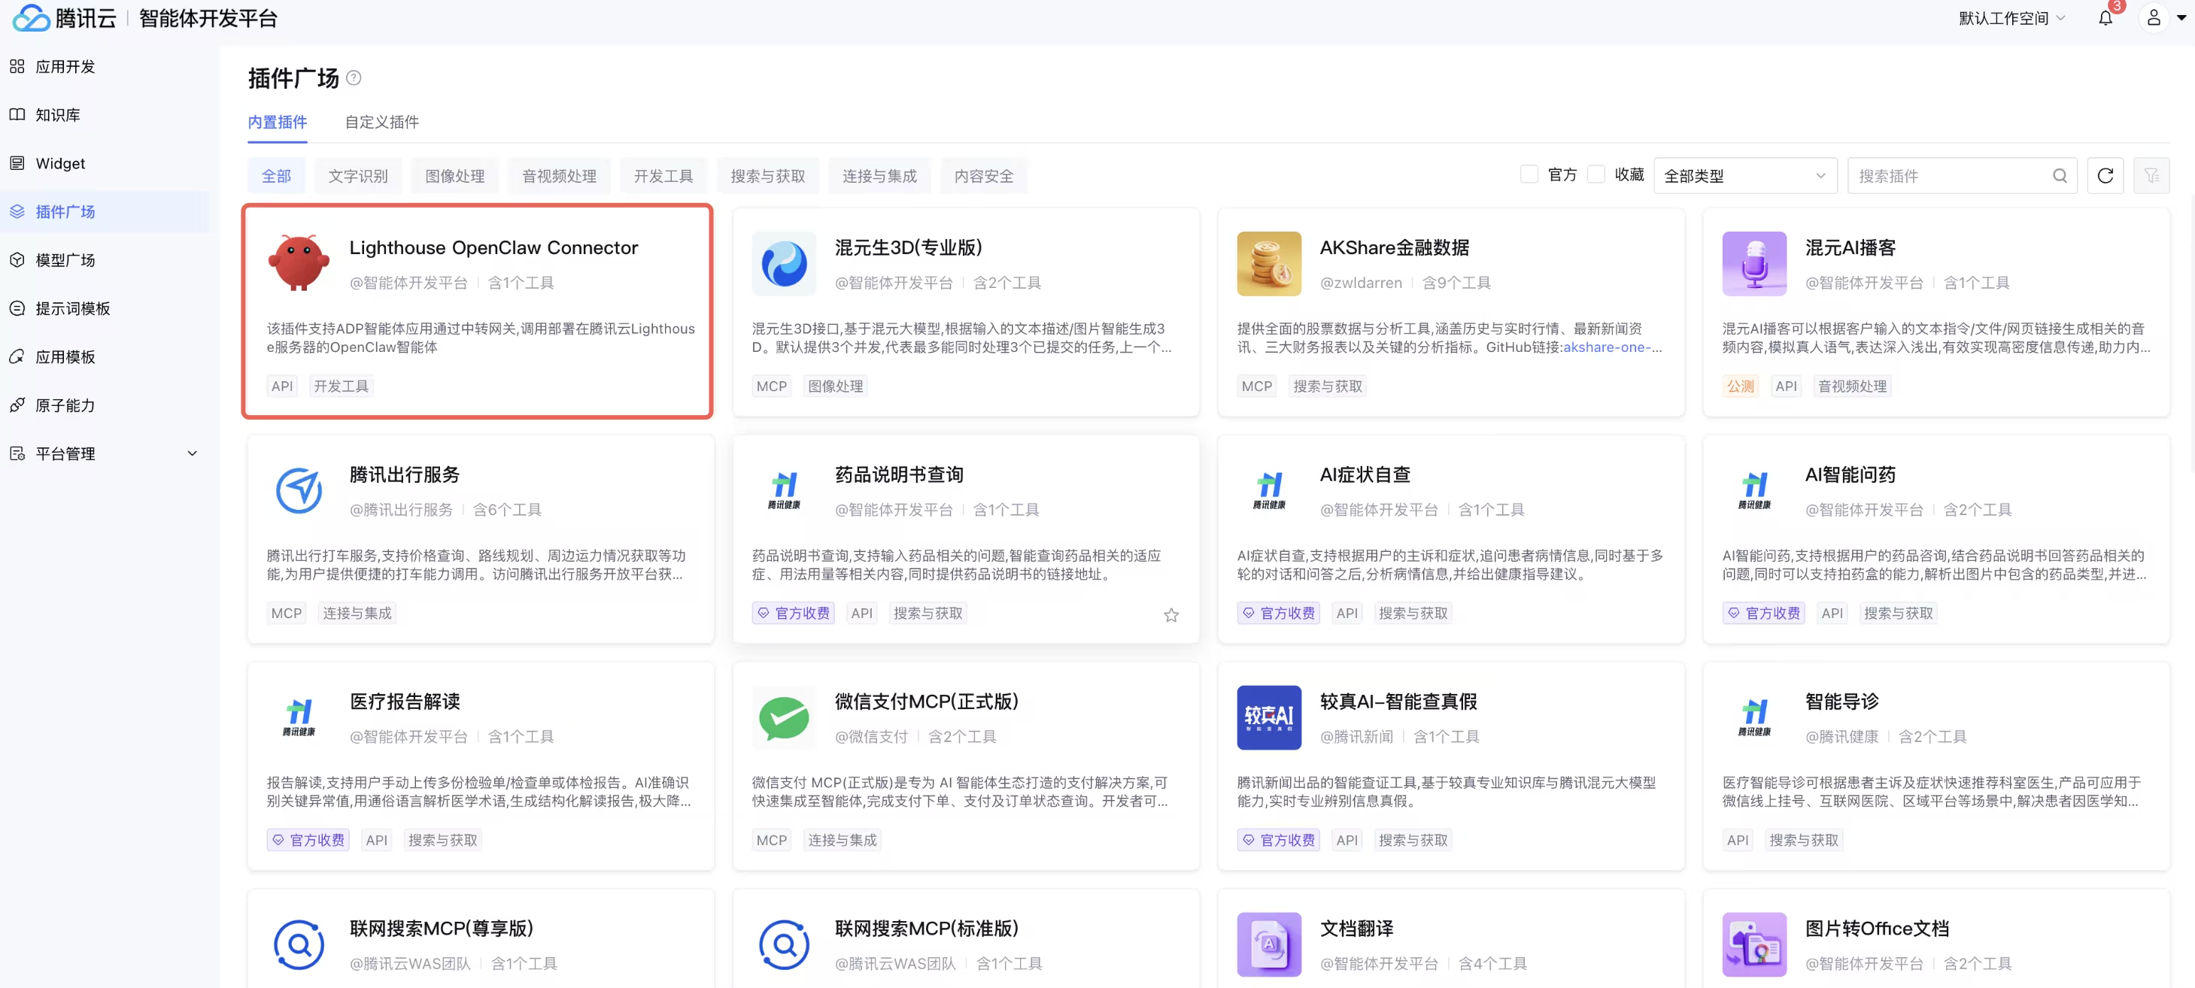
Task: Open 模型广场 in the sidebar
Action: click(65, 259)
